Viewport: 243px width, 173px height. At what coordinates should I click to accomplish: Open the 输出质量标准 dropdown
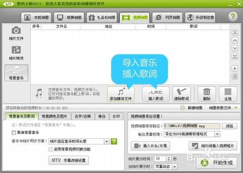tap(192, 134)
